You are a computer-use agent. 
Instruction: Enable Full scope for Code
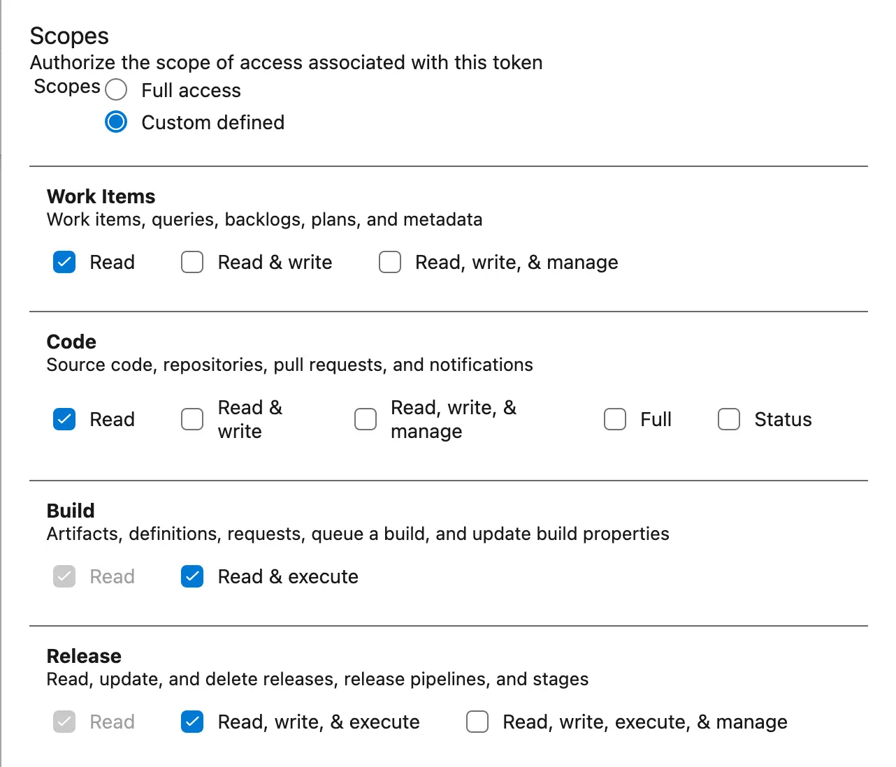click(x=614, y=419)
